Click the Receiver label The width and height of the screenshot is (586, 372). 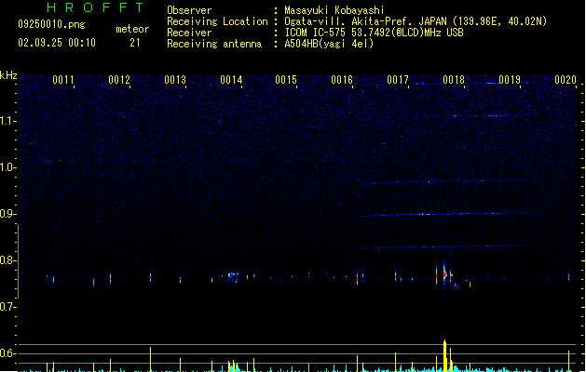coord(189,33)
